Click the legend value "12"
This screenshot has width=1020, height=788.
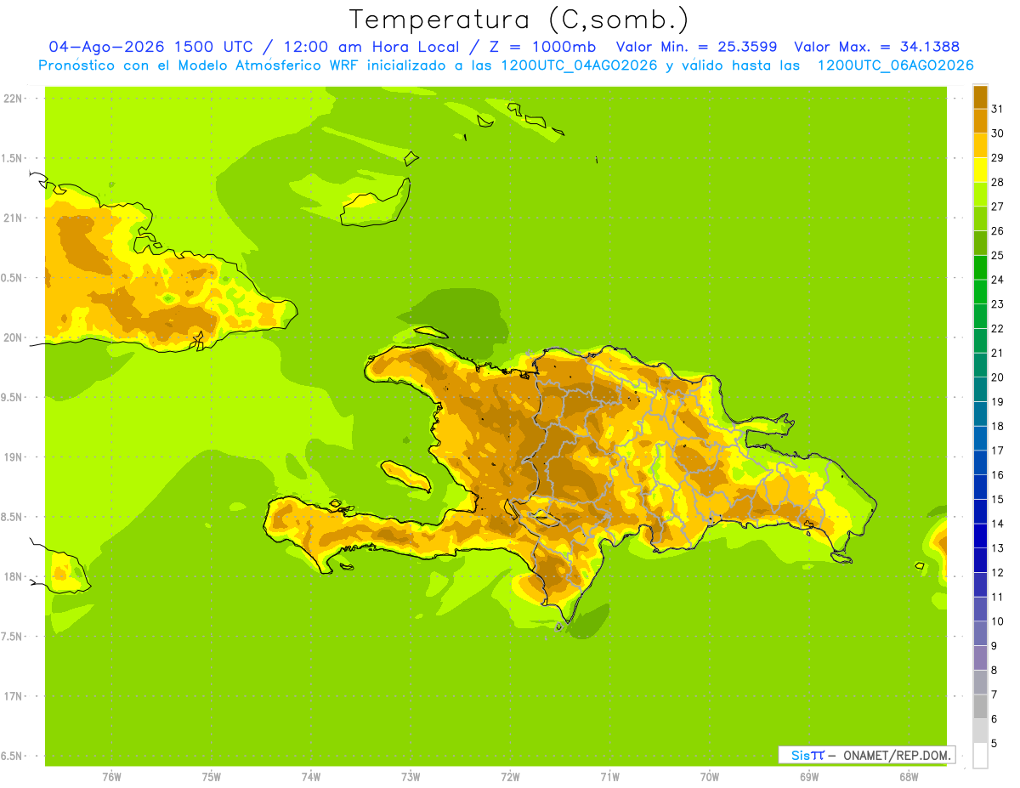click(997, 572)
